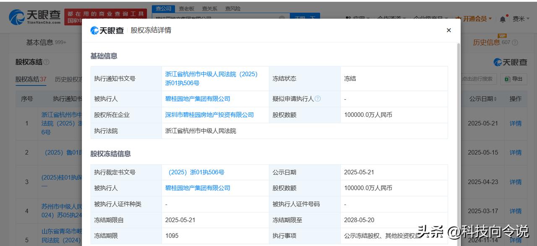
Task: Click the 点击进行搜索 search box
Action: (x=479, y=79)
